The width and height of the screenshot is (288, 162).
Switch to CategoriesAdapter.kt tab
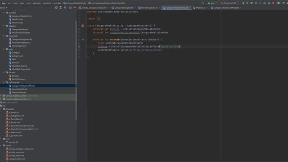[123, 8]
